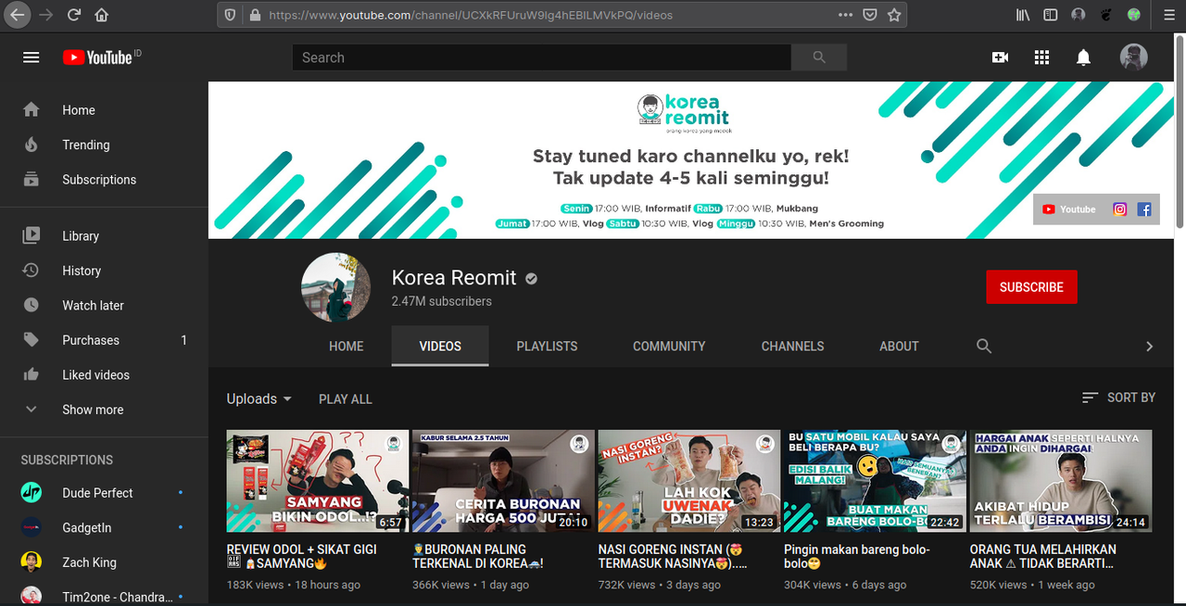Click the Home icon in sidebar

32,110
